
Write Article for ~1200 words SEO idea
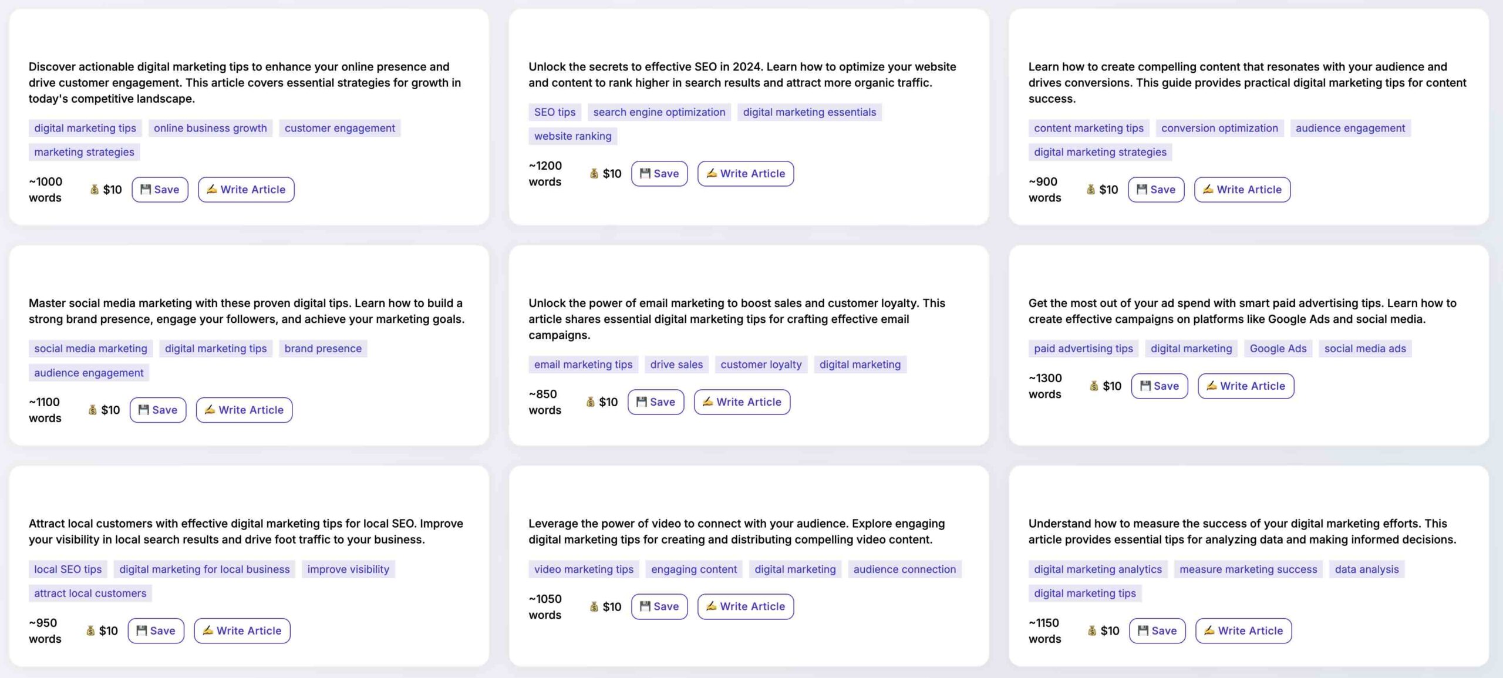(x=745, y=174)
